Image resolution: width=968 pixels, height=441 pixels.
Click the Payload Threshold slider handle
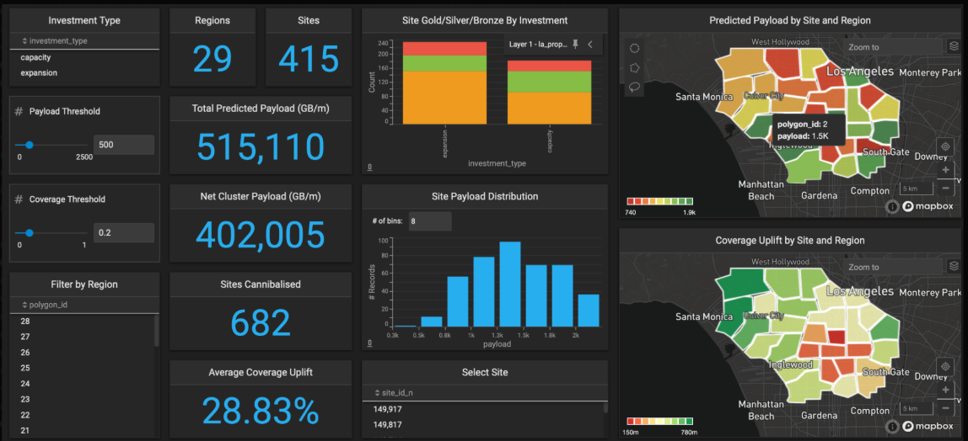29,145
